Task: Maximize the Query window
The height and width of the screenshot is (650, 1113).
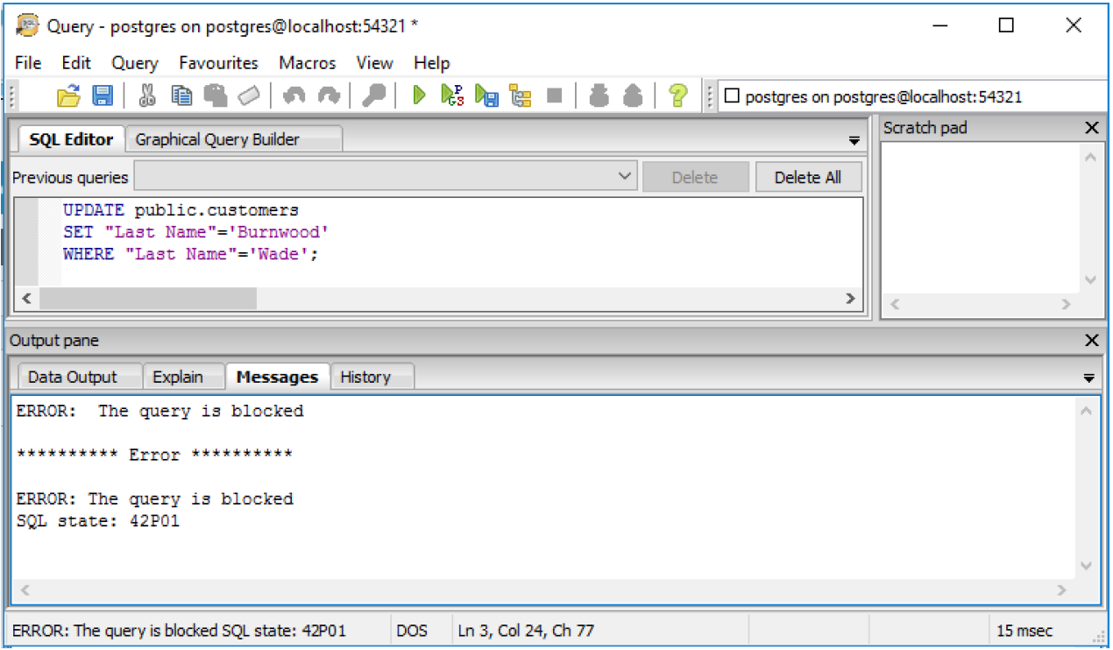Action: 1006,26
